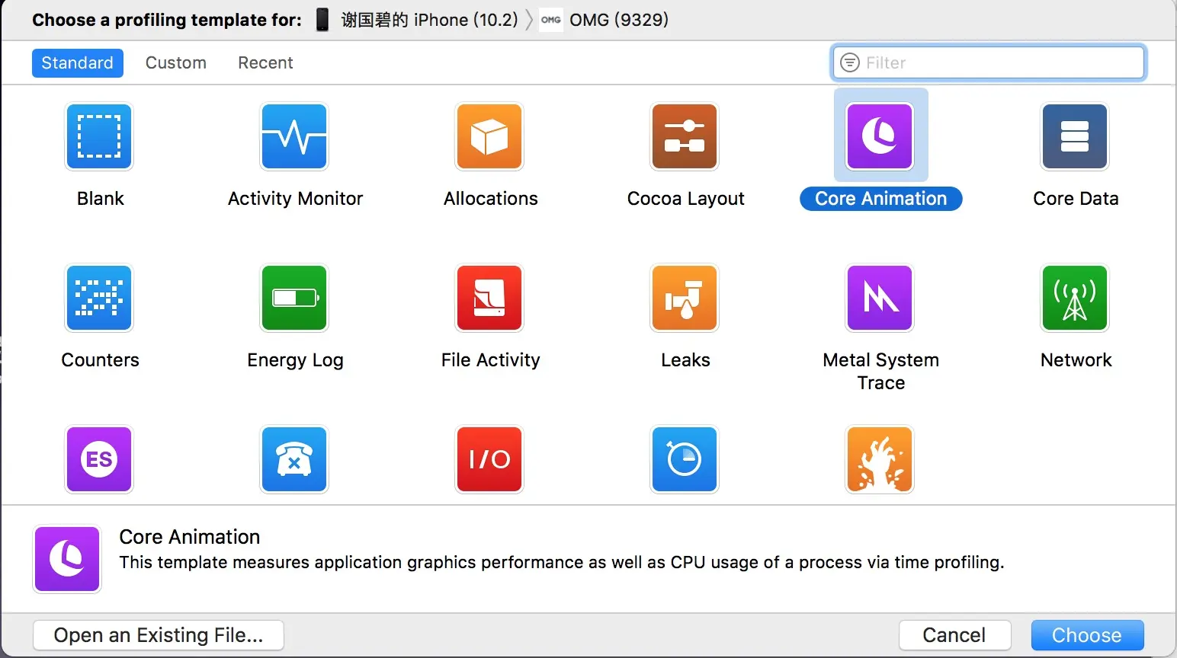
Task: Pick the File Activity template icon
Action: tap(489, 298)
